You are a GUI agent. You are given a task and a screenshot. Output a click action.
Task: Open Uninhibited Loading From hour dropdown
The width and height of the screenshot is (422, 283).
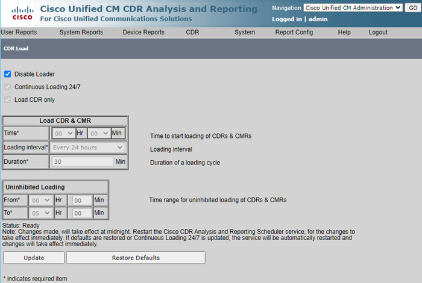40,201
